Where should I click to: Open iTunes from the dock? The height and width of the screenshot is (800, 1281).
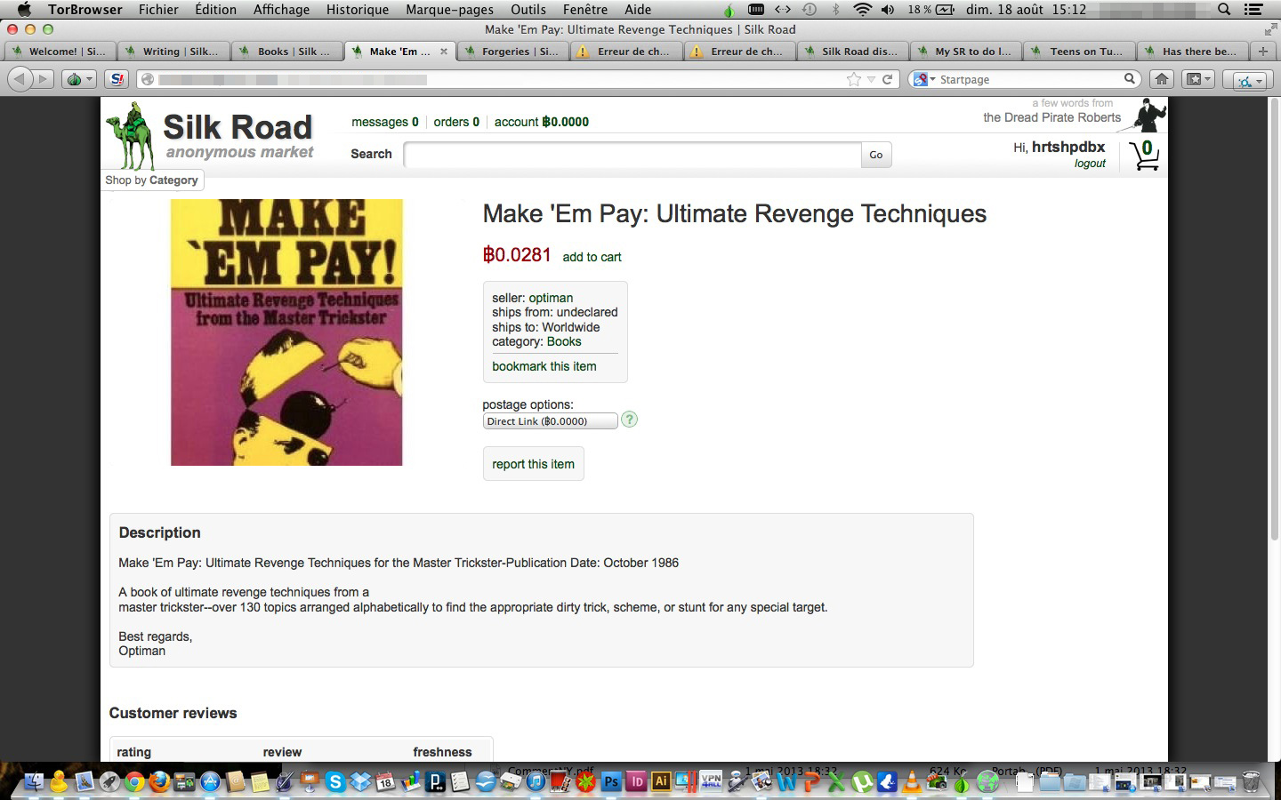pos(536,781)
